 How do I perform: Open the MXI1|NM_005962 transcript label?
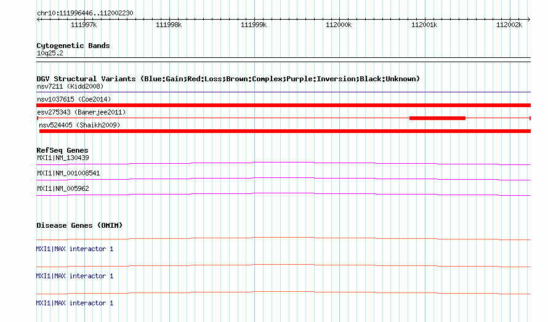(63, 189)
